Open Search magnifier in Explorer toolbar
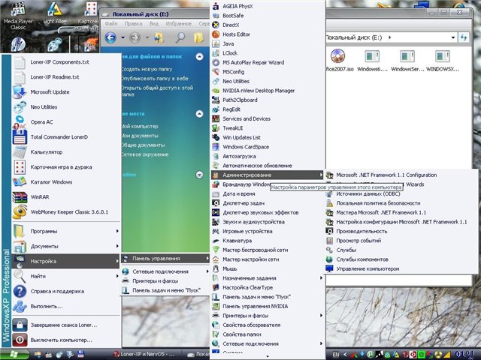Screen dimensions: 481x360 [x=180, y=37]
